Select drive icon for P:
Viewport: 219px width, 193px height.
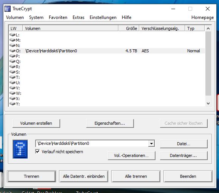(12, 56)
